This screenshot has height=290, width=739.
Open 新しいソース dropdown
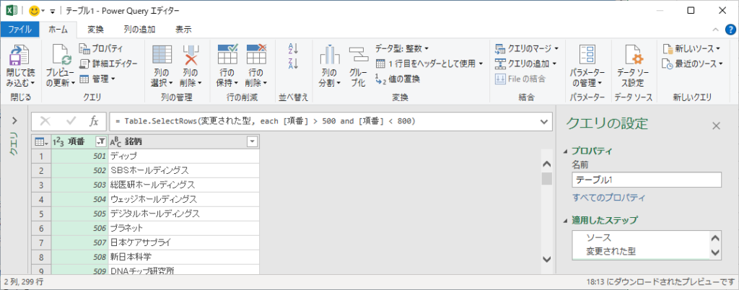(x=691, y=48)
